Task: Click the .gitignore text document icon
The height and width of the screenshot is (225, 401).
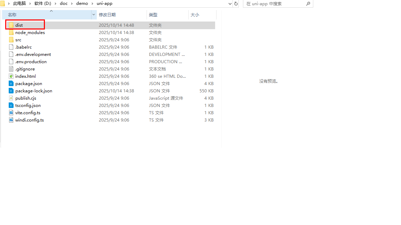Action: [x=11, y=69]
